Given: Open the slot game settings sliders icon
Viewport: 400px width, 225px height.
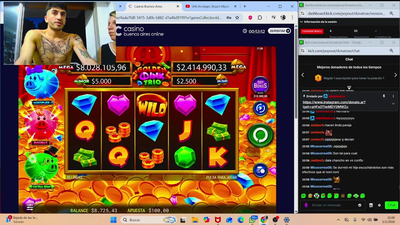Looking at the screenshot, I should 30,207.
